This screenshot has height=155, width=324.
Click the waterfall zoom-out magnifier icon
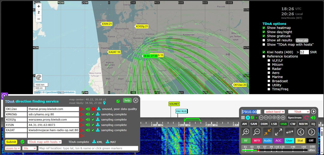coord(256,132)
